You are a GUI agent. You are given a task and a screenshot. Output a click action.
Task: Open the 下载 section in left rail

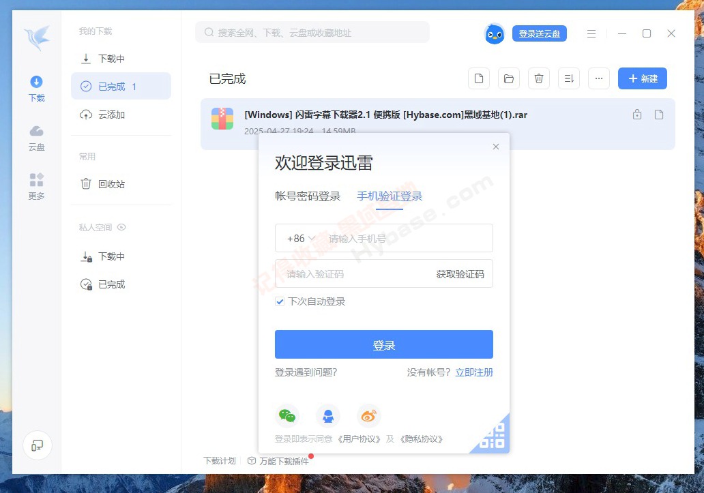36,89
